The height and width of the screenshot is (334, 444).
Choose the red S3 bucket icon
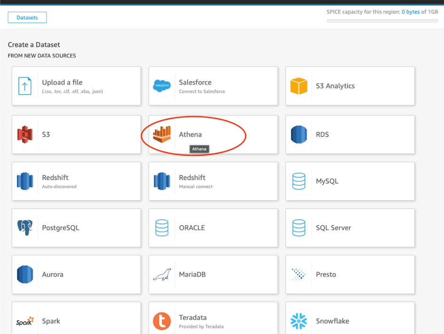(25, 135)
